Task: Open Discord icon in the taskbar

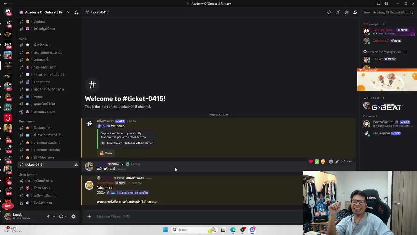Action: click(x=252, y=230)
